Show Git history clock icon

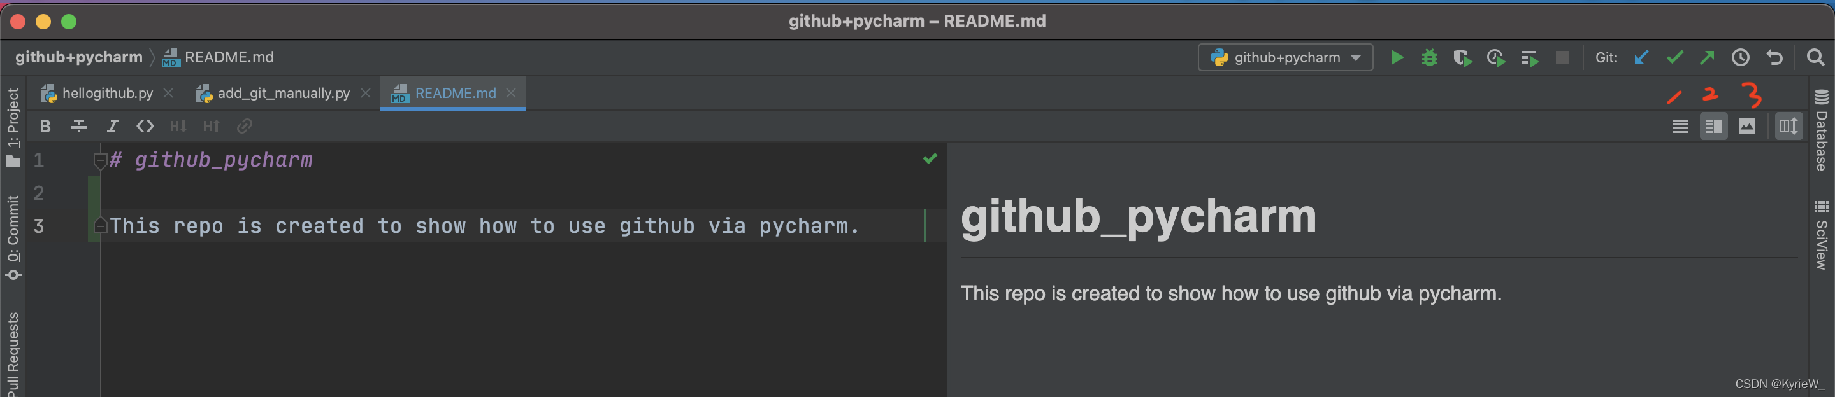[x=1740, y=58]
